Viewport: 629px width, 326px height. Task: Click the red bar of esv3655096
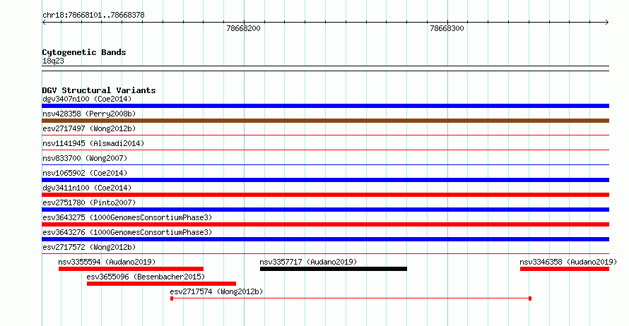click(x=161, y=284)
